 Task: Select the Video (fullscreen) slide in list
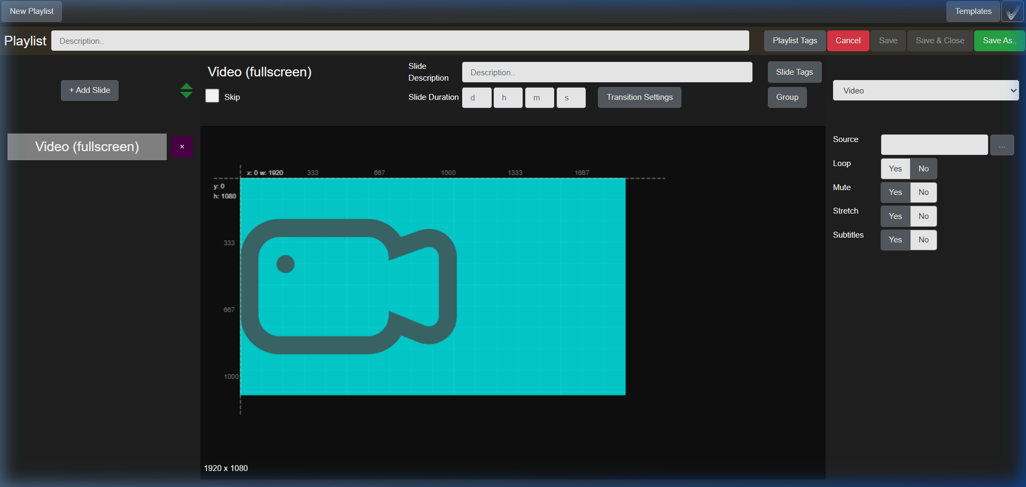pyautogui.click(x=87, y=147)
